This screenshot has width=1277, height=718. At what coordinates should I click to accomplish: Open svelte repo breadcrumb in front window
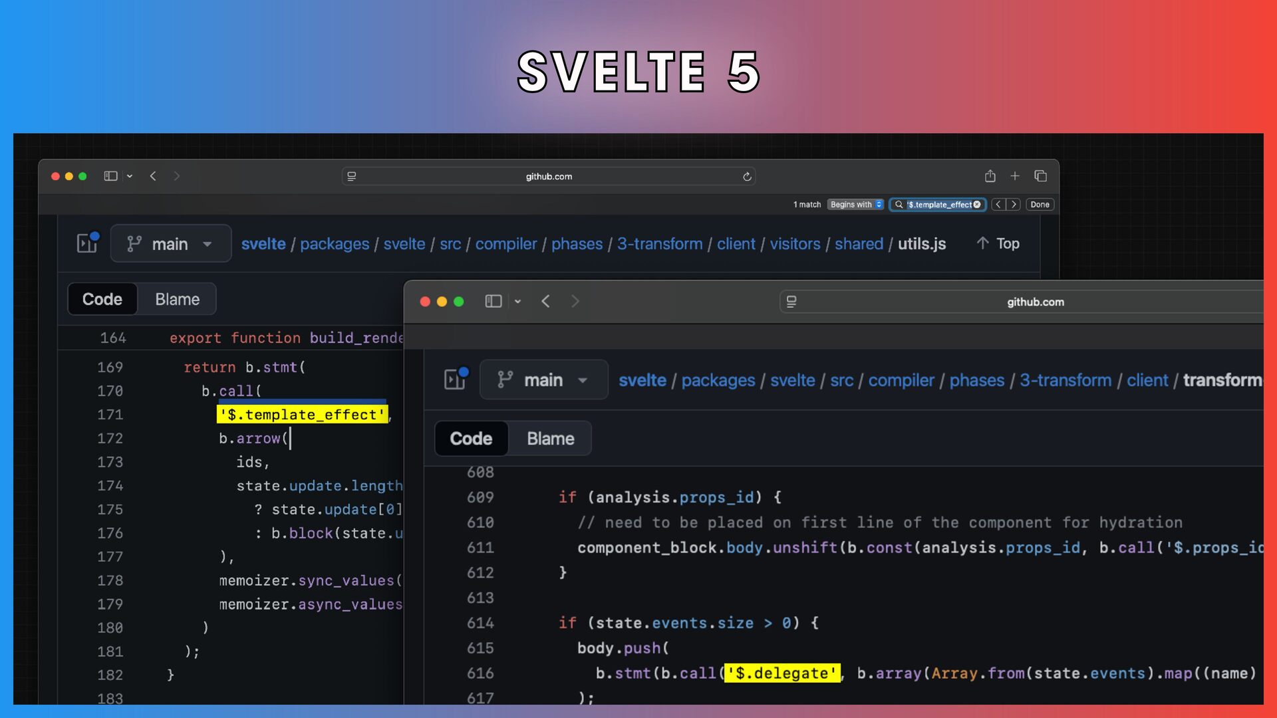642,380
